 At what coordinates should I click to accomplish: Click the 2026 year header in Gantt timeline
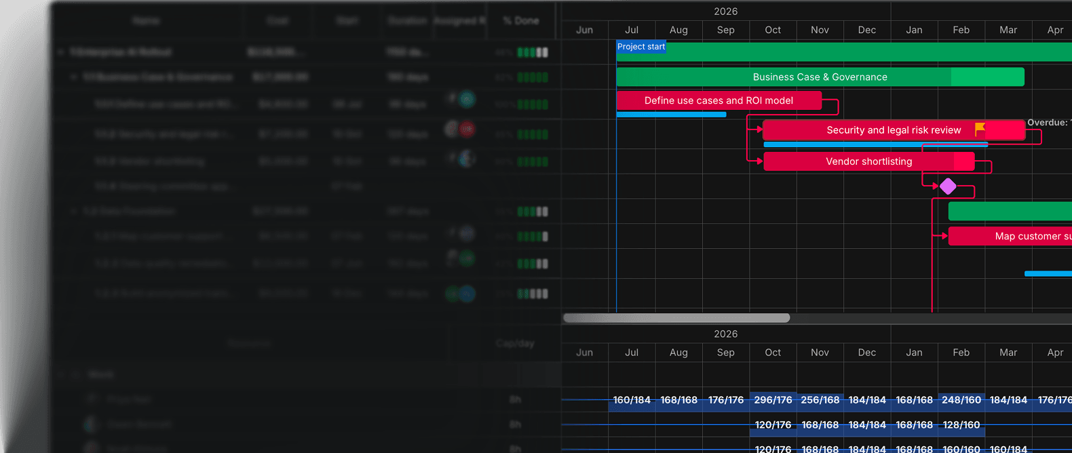(x=725, y=12)
